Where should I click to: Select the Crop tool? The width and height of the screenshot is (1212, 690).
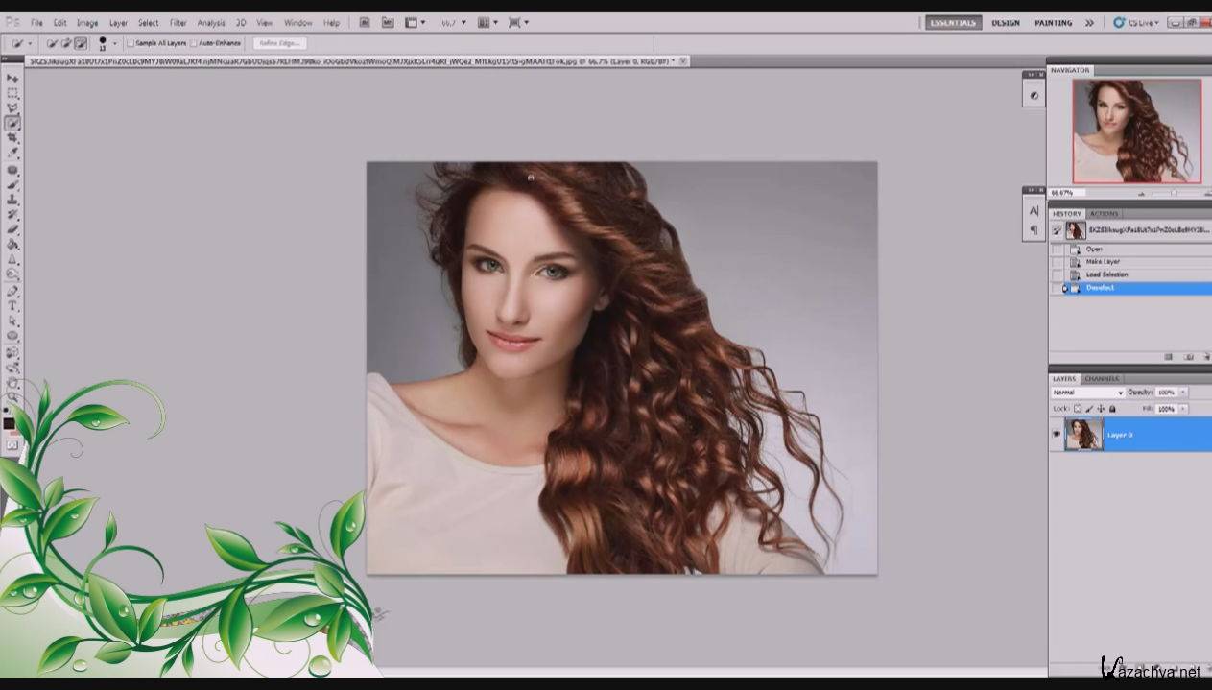pos(12,138)
